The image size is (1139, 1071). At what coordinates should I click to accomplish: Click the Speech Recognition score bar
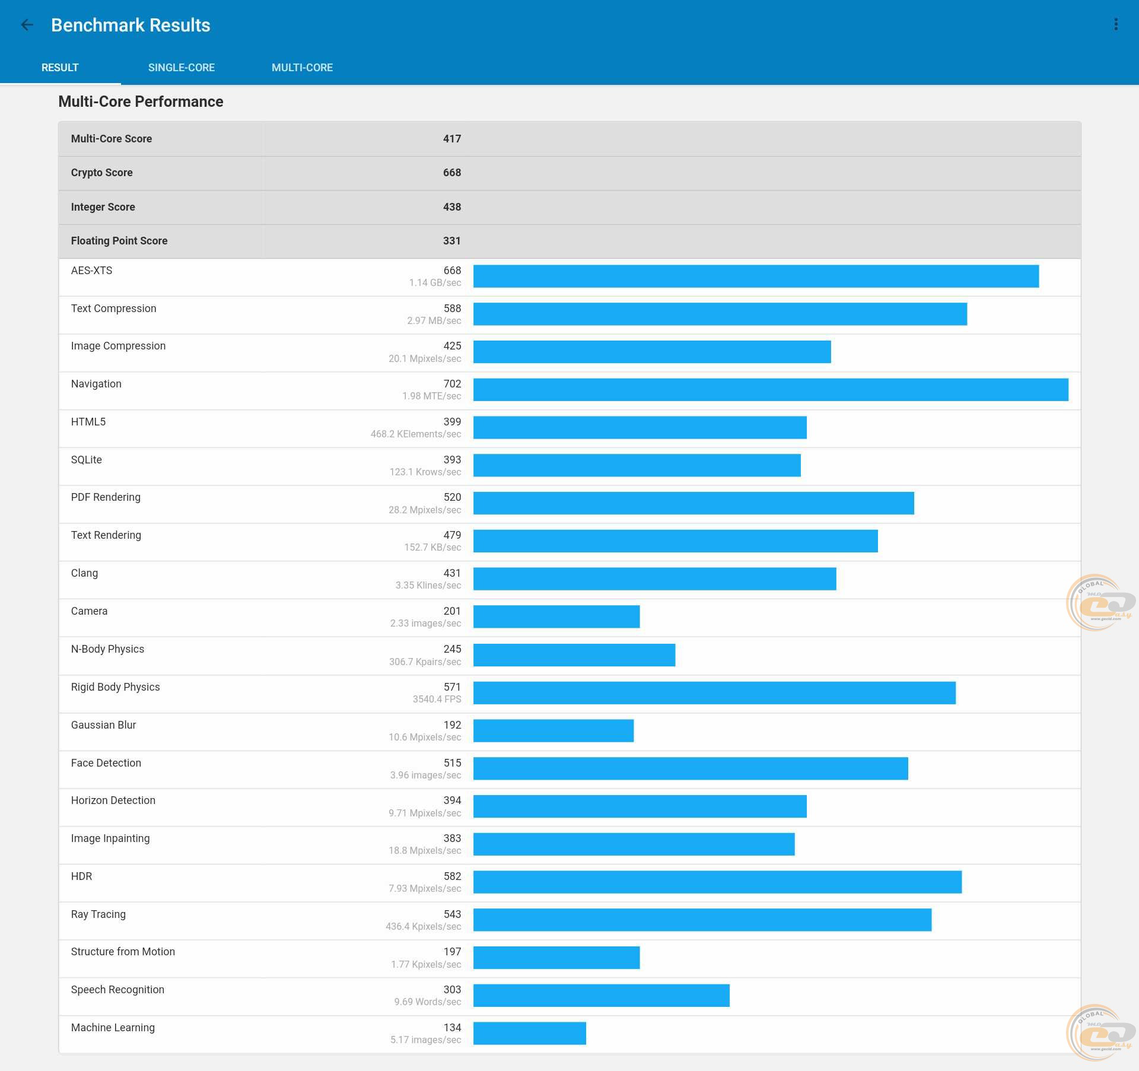[x=601, y=995]
